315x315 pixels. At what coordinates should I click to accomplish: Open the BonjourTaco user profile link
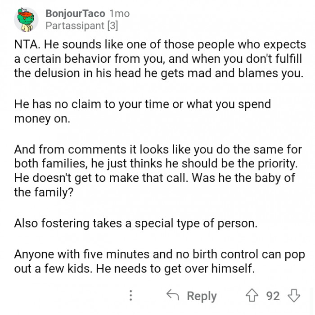(75, 13)
